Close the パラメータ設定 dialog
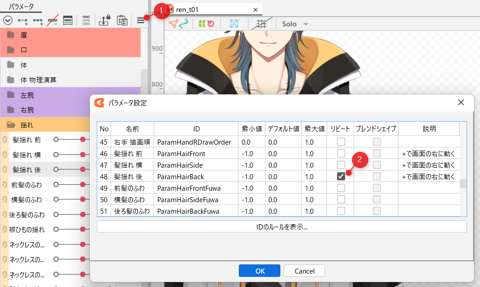 461,102
